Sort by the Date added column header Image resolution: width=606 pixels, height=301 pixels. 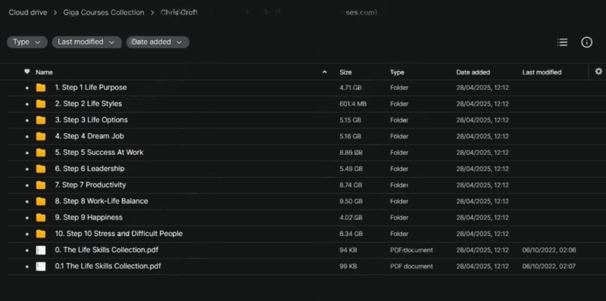point(473,72)
